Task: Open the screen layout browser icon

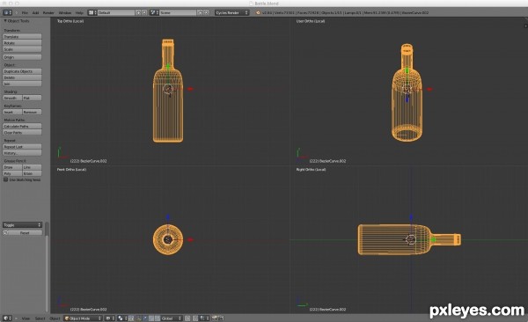Action: pos(92,12)
